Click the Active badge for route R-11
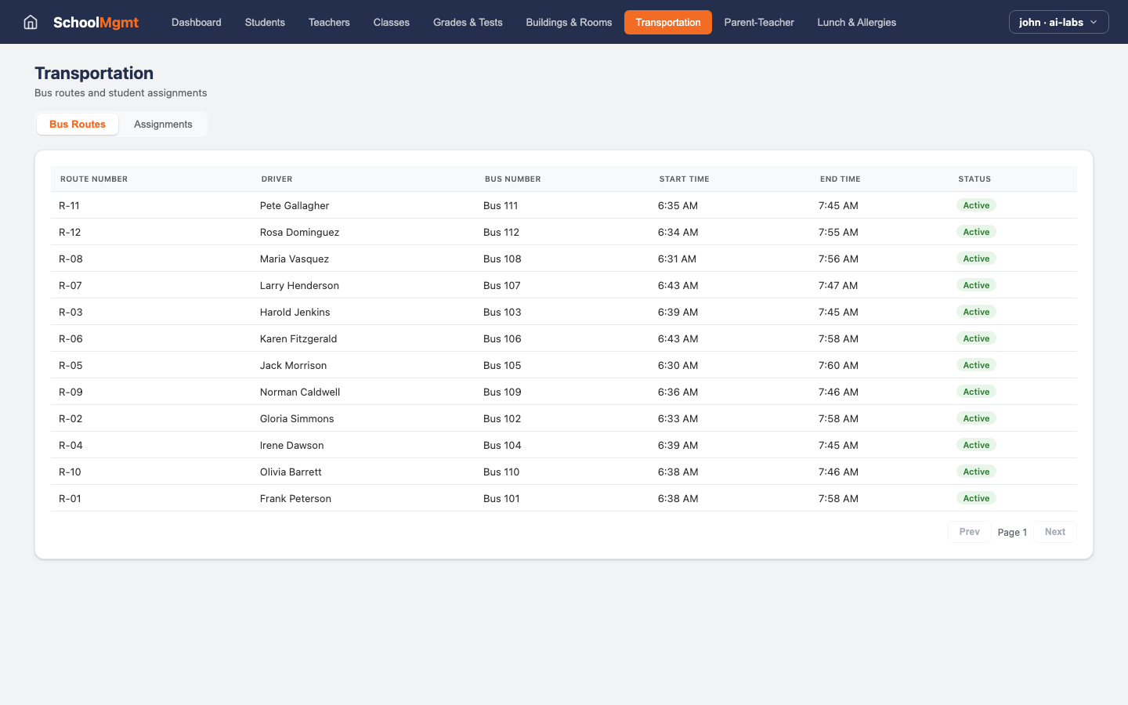 (976, 205)
